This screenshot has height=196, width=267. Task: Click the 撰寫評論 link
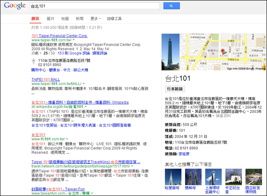[100, 53]
